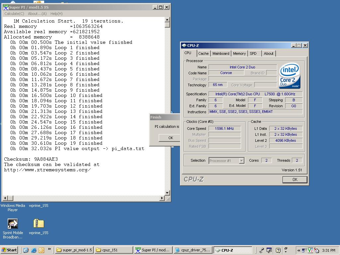Expand the quick launch overflow chevron
Screen dimensions: 340x255
[49, 249]
